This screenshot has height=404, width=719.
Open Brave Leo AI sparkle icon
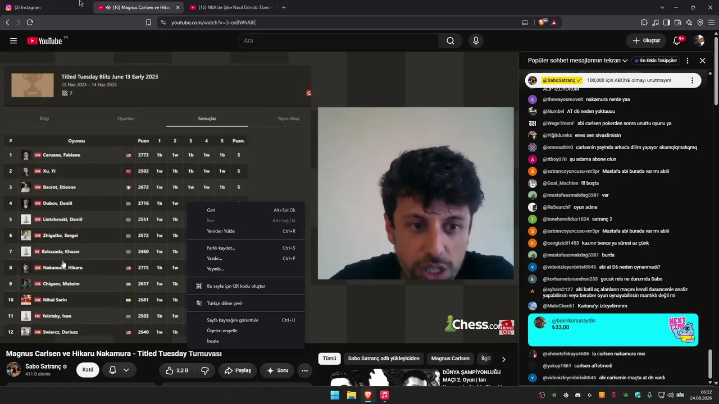[689, 22]
